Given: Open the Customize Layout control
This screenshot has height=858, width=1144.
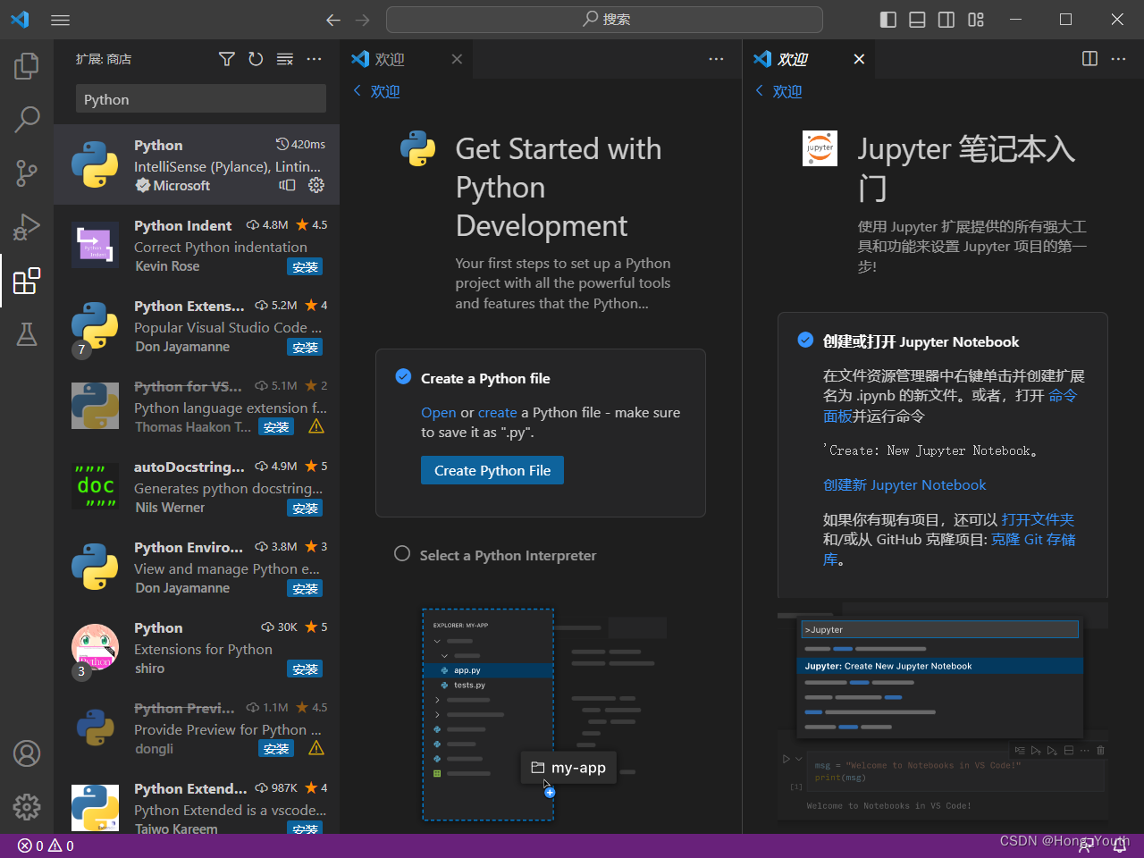Looking at the screenshot, I should coord(976,19).
